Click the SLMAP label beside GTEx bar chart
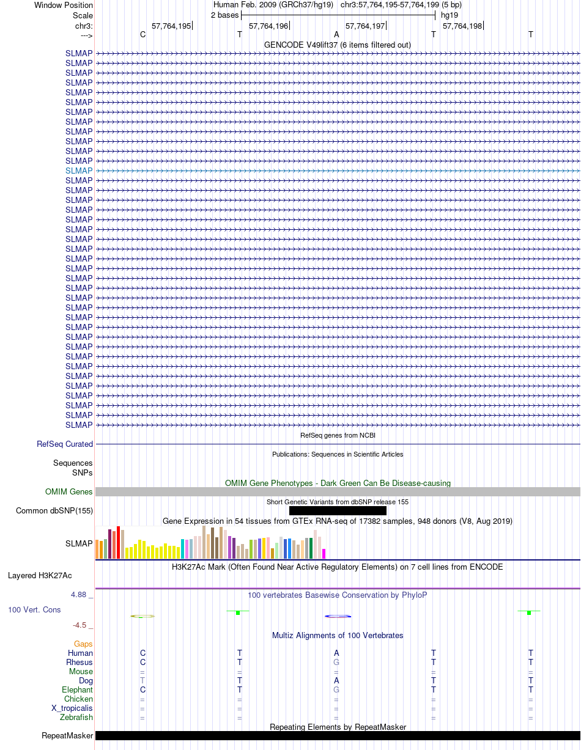Image resolution: width=581 pixels, height=750 pixels. point(80,543)
